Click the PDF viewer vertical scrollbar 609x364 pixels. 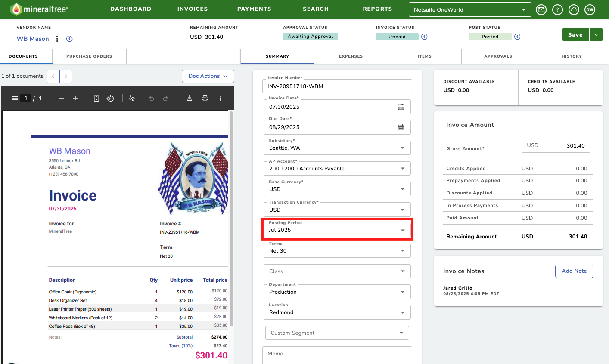coord(231,219)
